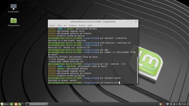Screen dimensions: 189x106
Task: Open the Ajuda menu in terminal
Action: coord(90,26)
